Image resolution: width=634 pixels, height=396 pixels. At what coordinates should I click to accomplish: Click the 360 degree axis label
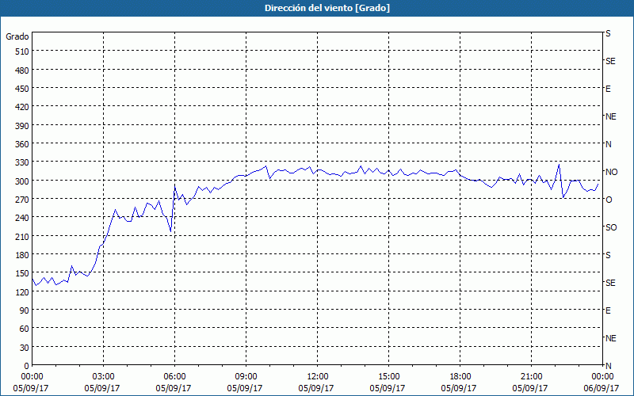(22, 144)
